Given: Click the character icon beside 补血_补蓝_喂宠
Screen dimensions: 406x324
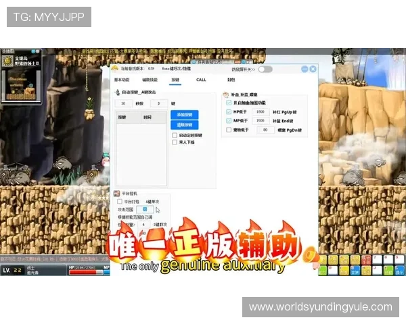Looking at the screenshot, I should (x=226, y=94).
